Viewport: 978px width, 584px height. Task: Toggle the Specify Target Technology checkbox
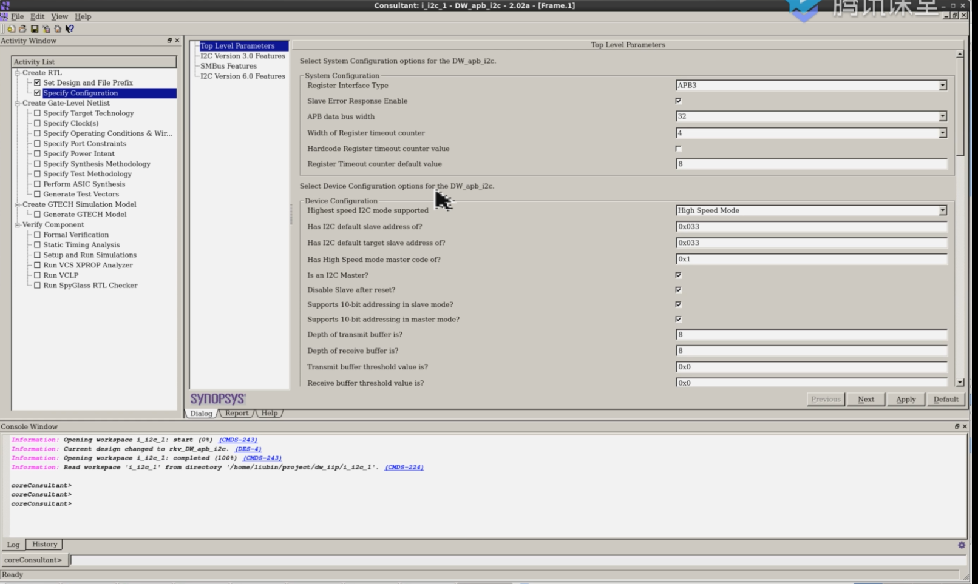pos(37,113)
